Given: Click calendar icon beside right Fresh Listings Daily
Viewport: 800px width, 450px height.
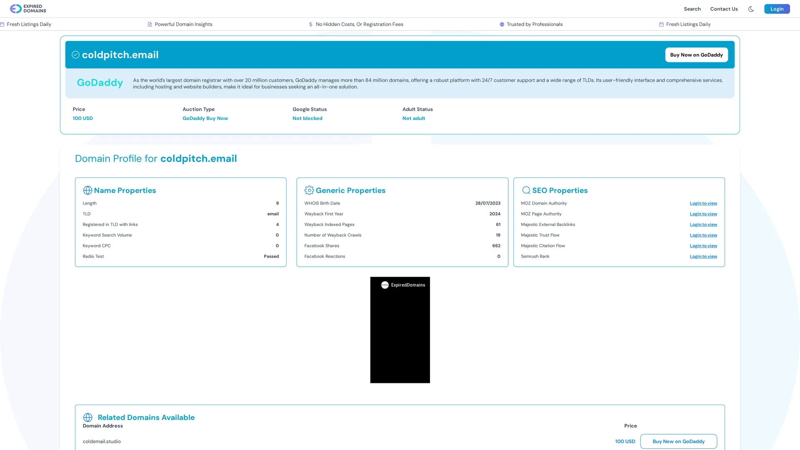Looking at the screenshot, I should [661, 24].
